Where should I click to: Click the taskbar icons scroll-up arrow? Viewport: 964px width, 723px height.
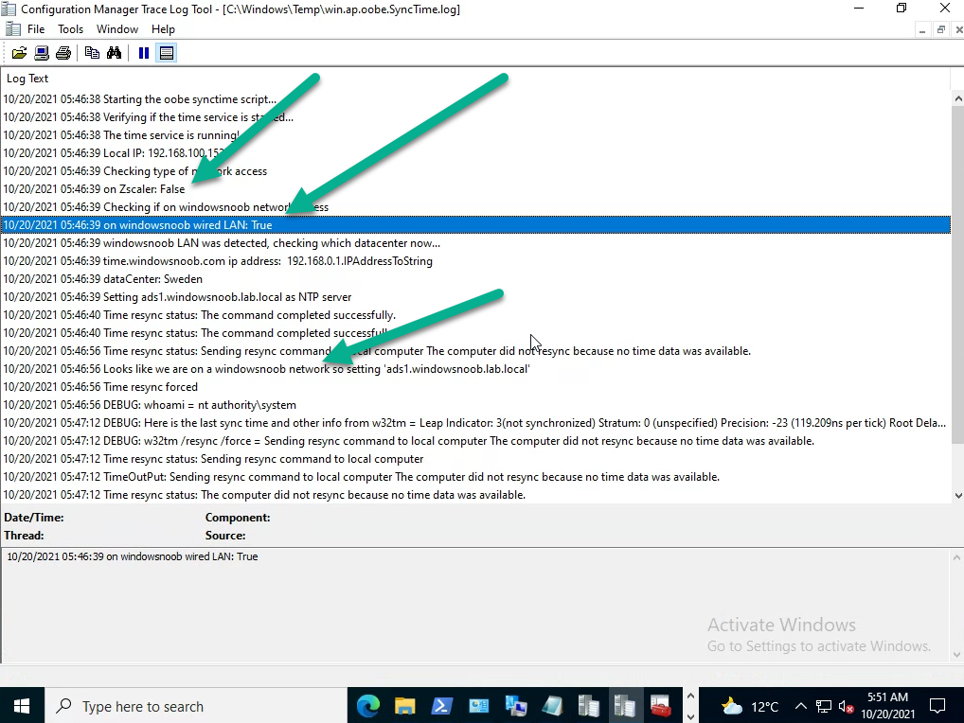[x=690, y=696]
